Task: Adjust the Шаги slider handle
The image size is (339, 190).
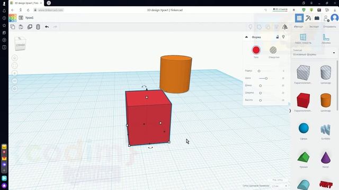Action: pos(266,78)
